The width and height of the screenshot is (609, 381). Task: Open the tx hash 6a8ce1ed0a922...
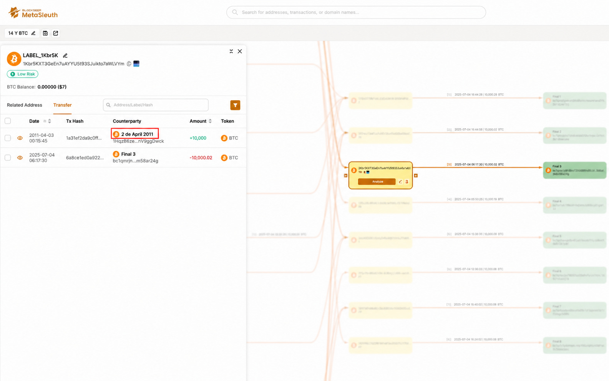85,158
